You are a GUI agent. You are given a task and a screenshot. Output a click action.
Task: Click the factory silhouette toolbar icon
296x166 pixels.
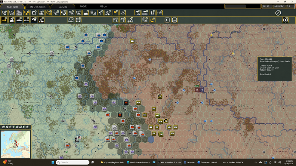pyautogui.click(x=86, y=13)
